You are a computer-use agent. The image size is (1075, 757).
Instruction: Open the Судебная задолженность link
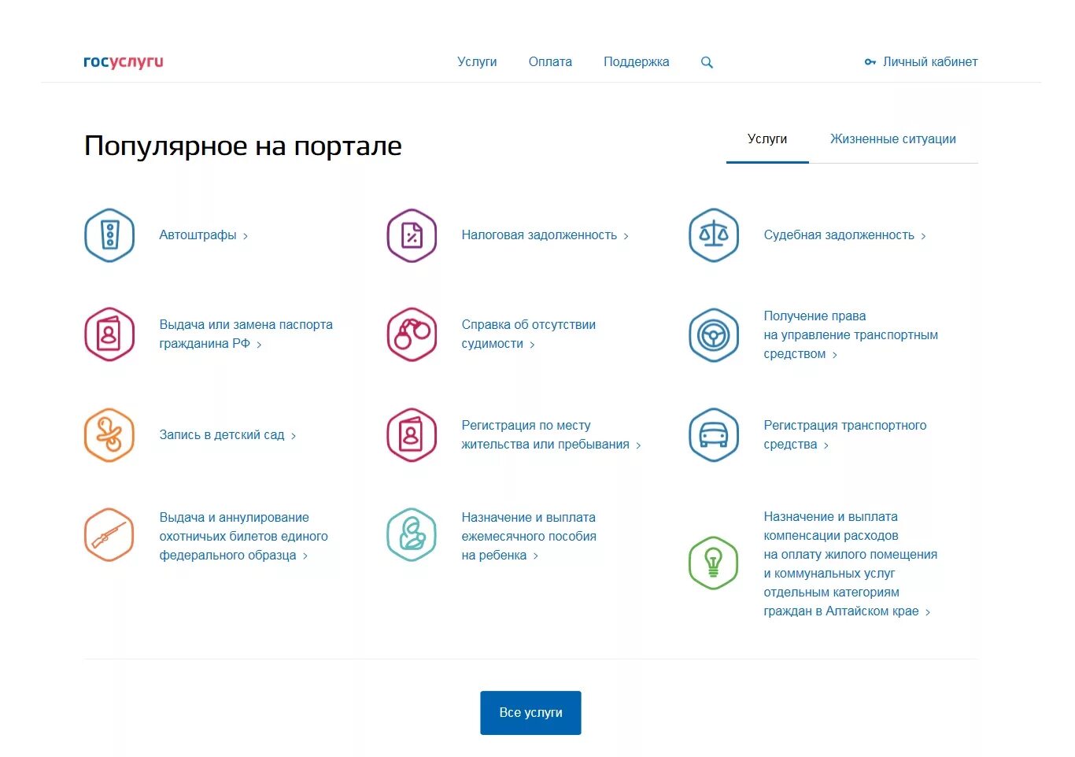tap(839, 235)
